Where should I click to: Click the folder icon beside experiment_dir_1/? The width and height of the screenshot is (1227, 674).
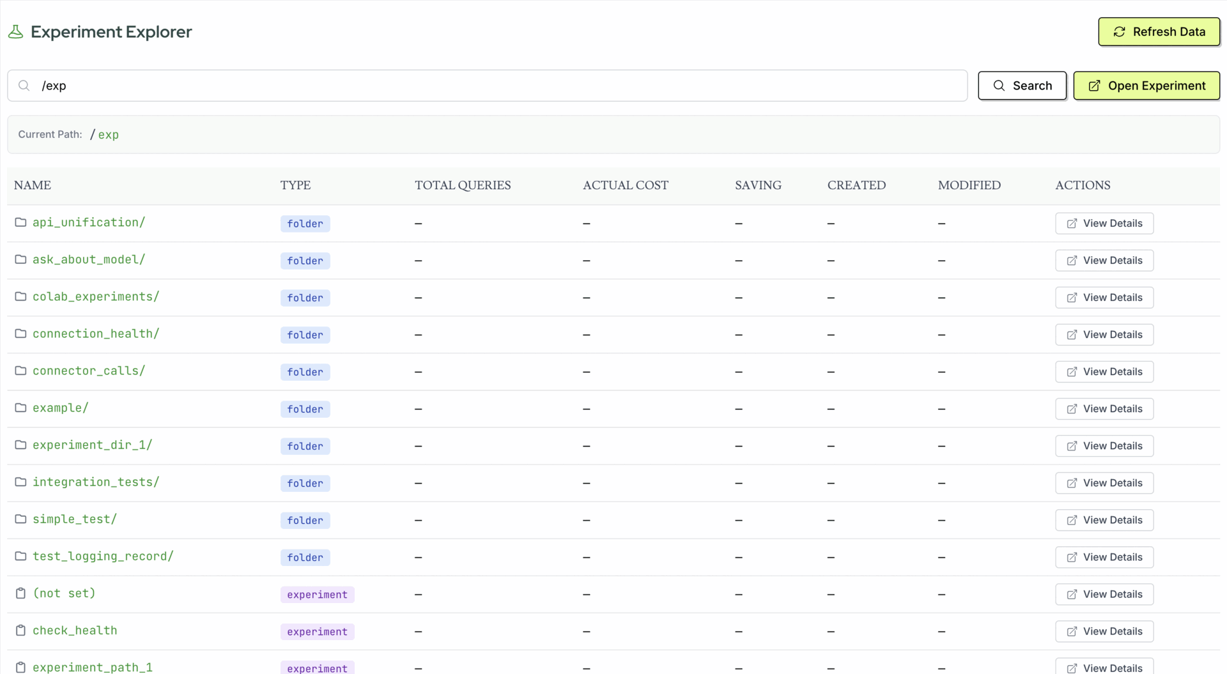click(20, 445)
